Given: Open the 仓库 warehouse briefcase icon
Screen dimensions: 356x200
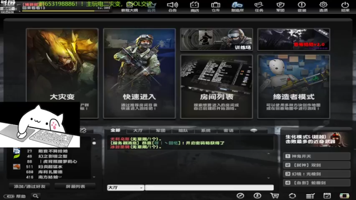Looking at the screenshot, I should click(x=215, y=7).
